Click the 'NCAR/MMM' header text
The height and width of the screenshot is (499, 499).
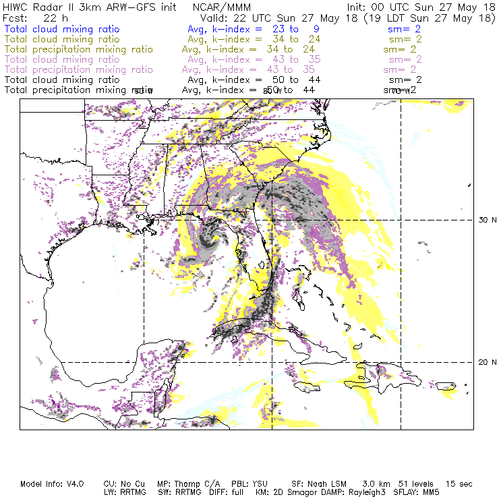[222, 7]
